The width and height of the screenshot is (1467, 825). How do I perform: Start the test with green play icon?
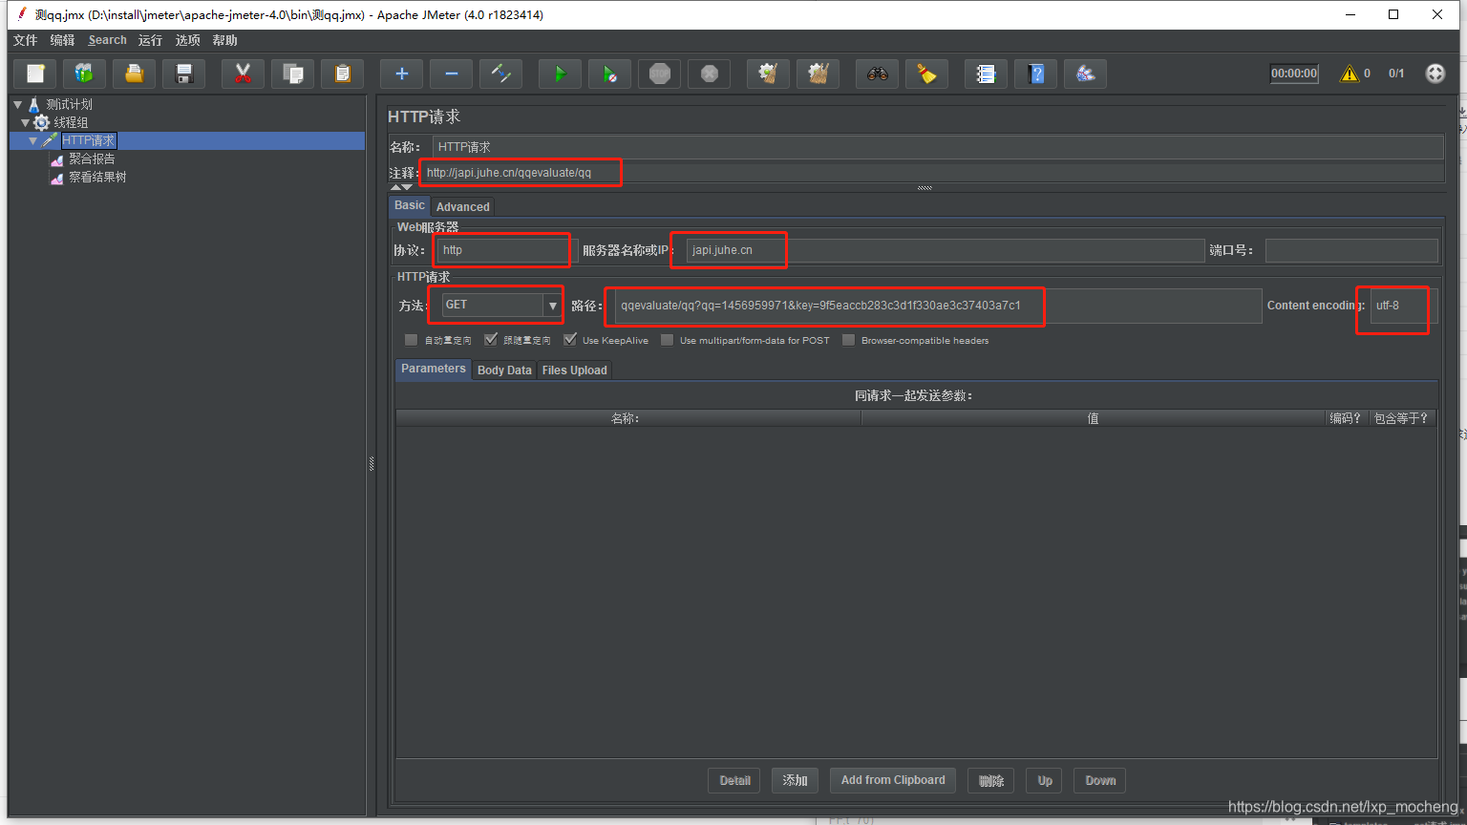[x=560, y=74]
